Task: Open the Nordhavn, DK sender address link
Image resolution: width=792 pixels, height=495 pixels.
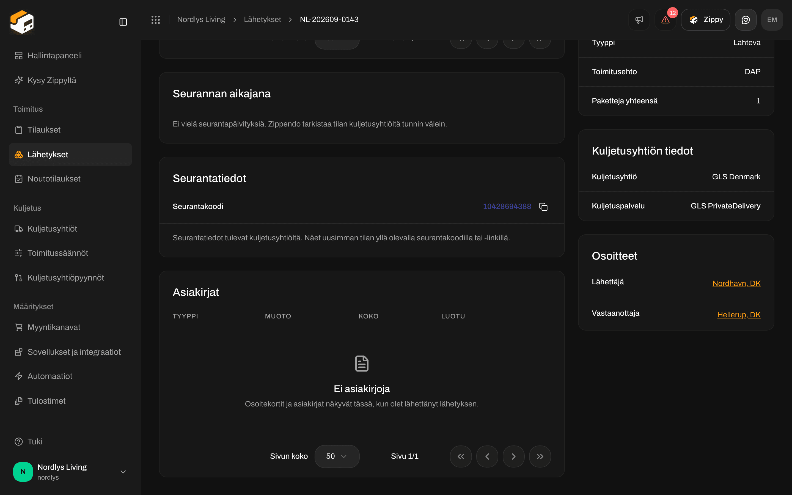Action: click(736, 283)
